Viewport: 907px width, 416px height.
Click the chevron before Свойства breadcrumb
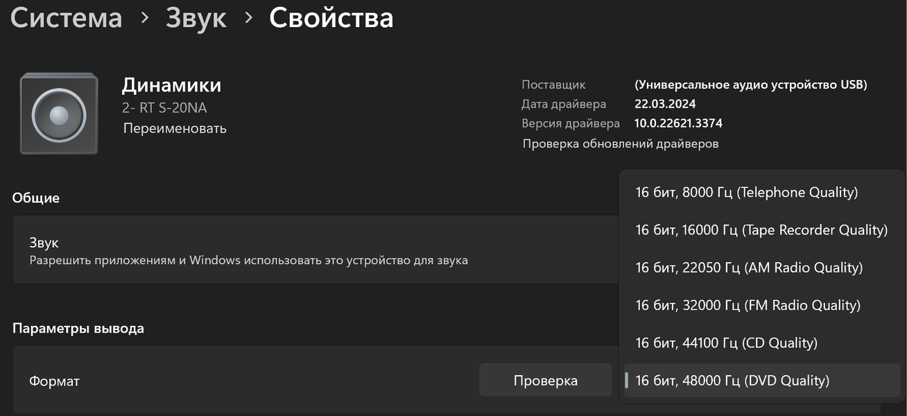coord(248,18)
